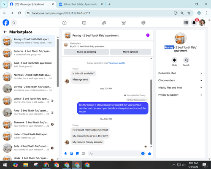The width and height of the screenshot is (211, 169).
Task: Choose a sticker from the sticker icon
Action: pos(77,153)
